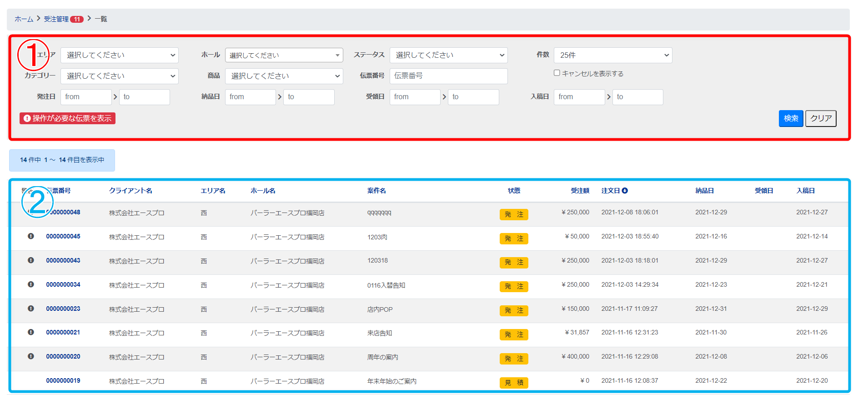Open order link 0000000019
Image resolution: width=858 pixels, height=395 pixels.
coord(63,380)
